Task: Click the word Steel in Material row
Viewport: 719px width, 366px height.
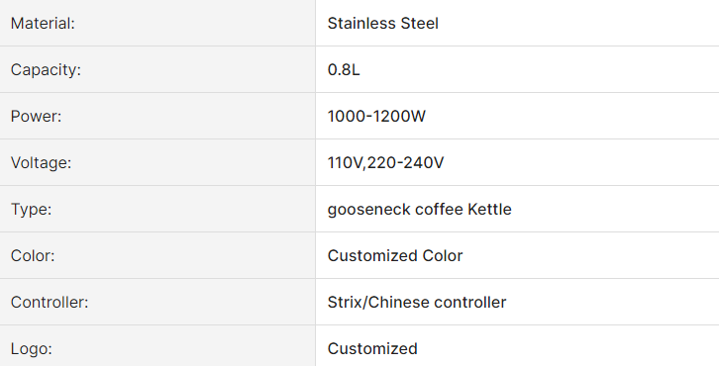Action: 420,24
